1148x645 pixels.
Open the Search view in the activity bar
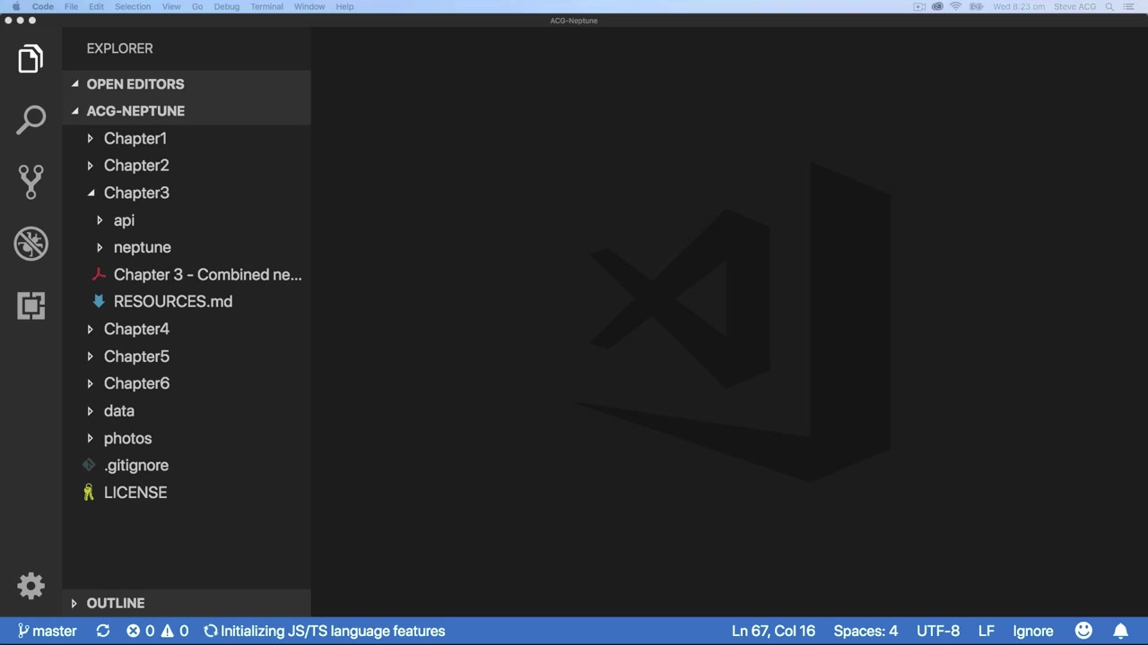pos(30,120)
